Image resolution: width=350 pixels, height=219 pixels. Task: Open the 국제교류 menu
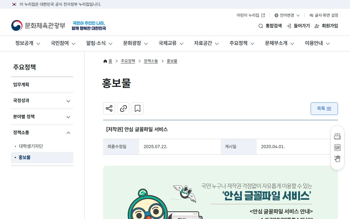pyautogui.click(x=171, y=43)
